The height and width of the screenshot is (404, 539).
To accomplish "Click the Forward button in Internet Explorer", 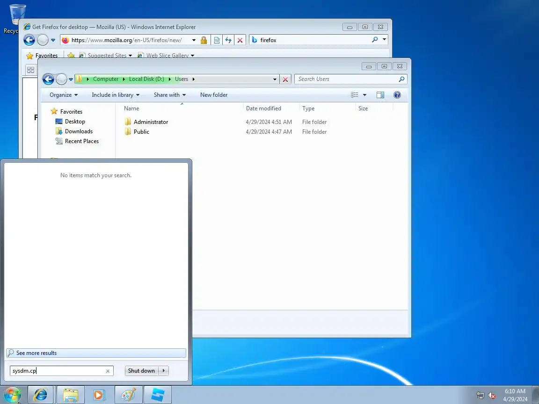I will [x=43, y=40].
